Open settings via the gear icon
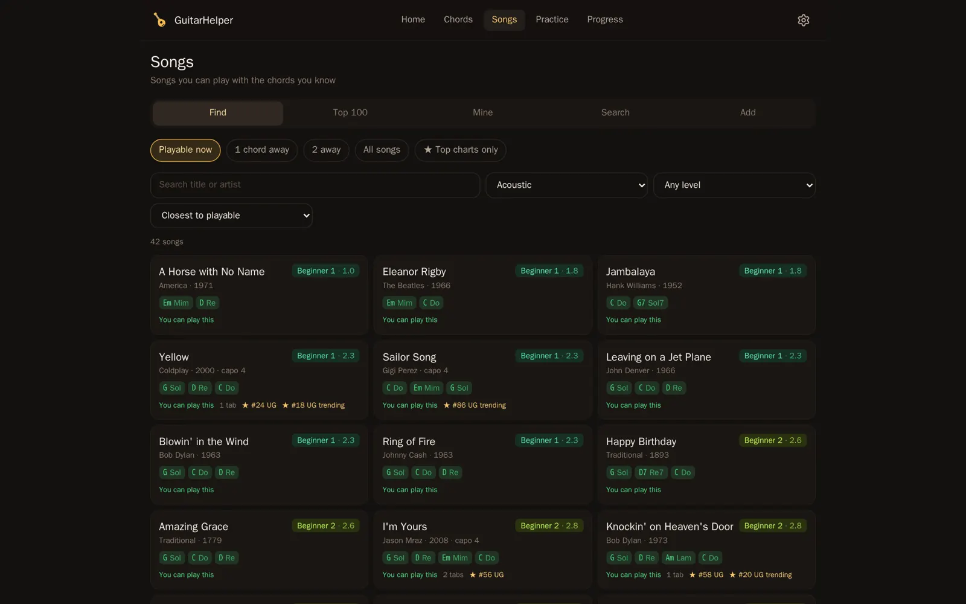The image size is (966, 604). point(803,20)
